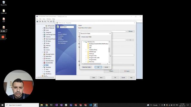Open the File menu
191x107 pixels.
point(37,19)
